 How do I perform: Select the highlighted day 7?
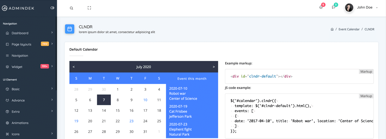click(x=104, y=100)
